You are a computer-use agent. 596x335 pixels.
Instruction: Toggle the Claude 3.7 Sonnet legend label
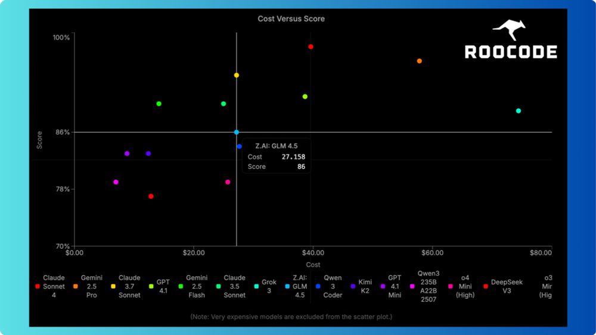coord(129,286)
